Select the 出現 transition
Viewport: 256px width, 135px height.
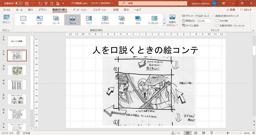point(122,20)
